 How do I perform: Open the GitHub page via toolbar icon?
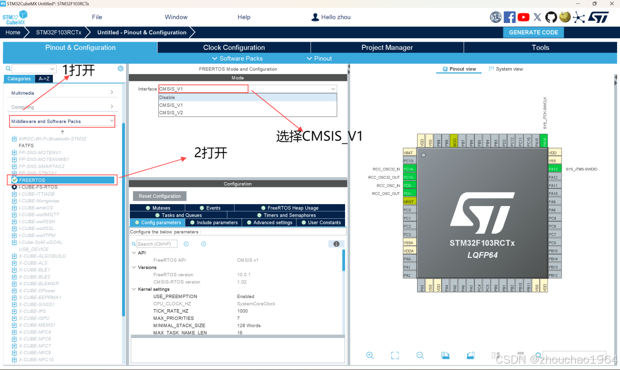pos(551,17)
